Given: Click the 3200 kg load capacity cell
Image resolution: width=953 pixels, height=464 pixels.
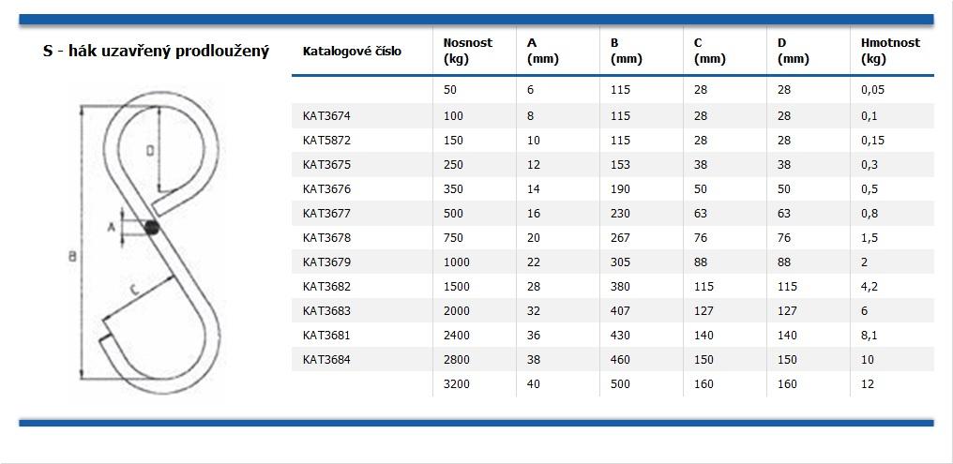Looking at the screenshot, I should (x=456, y=383).
